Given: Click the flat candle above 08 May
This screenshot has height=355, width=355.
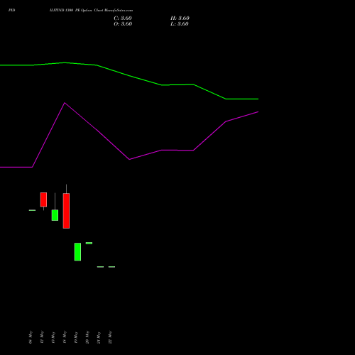Looking at the screenshot, I should pyautogui.click(x=32, y=210).
